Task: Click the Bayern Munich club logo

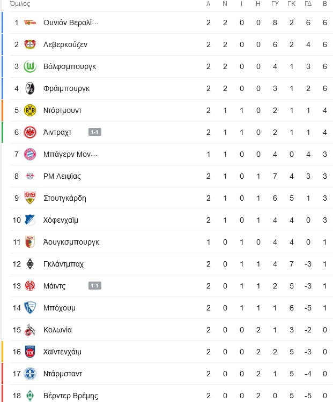Action: tap(30, 154)
